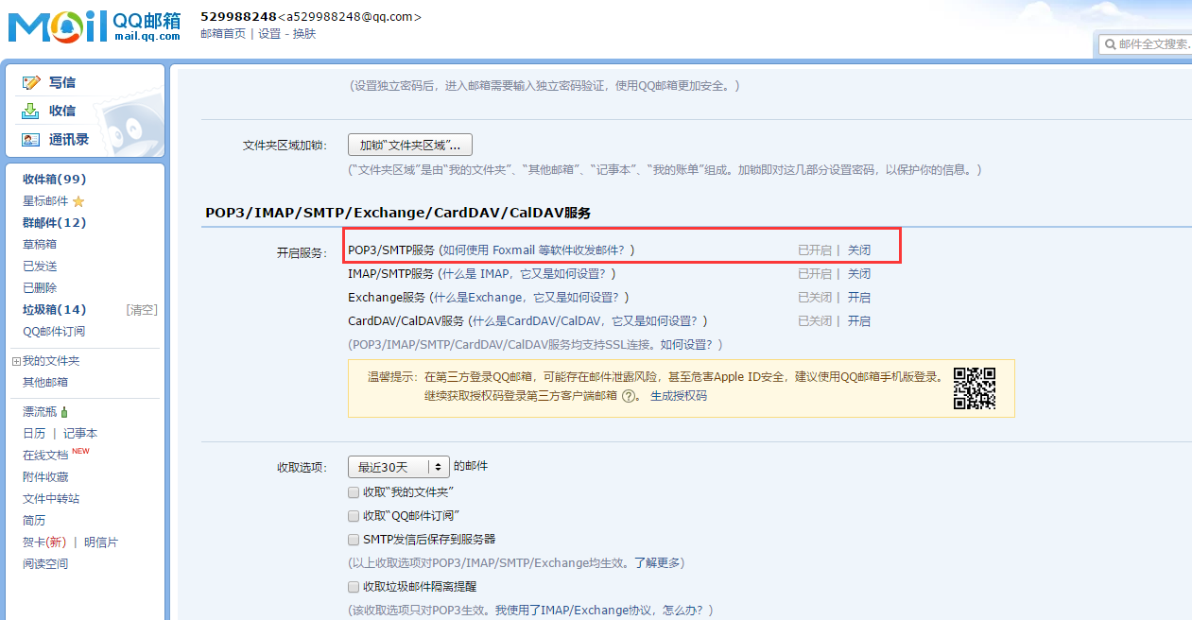The height and width of the screenshot is (620, 1192).
Task: Open 收件箱(99) folder
Action: pyautogui.click(x=55, y=180)
